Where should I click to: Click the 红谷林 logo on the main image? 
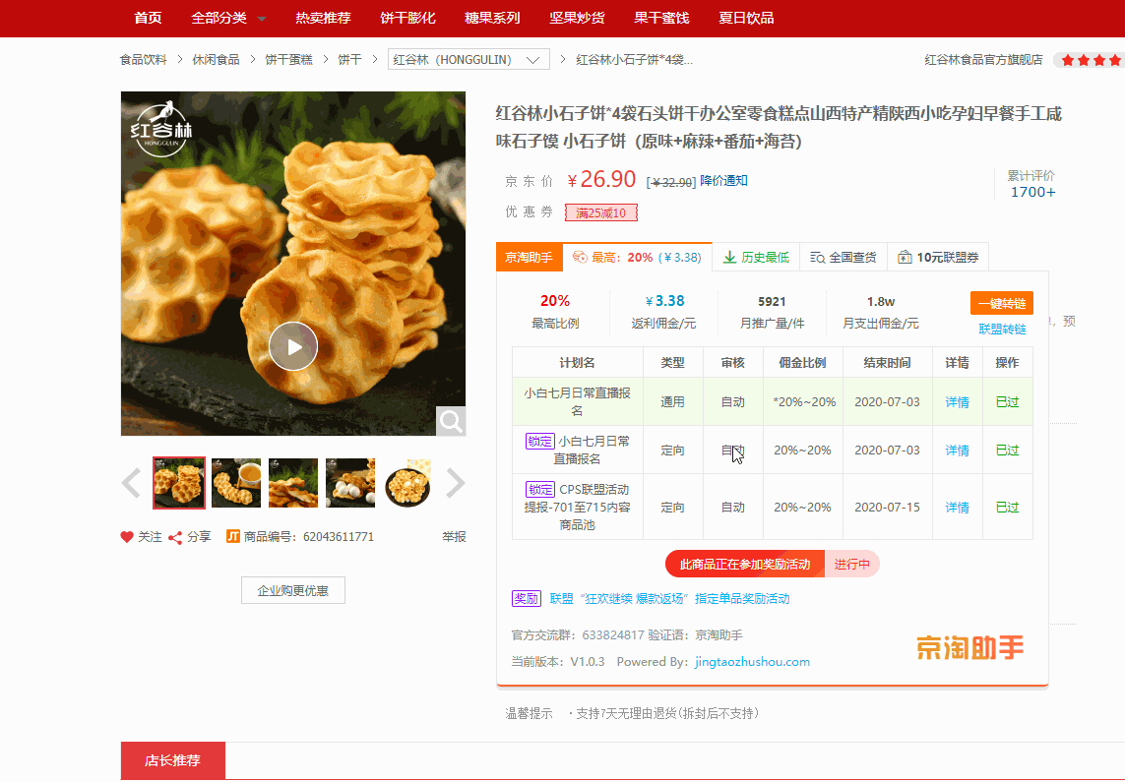(x=162, y=128)
